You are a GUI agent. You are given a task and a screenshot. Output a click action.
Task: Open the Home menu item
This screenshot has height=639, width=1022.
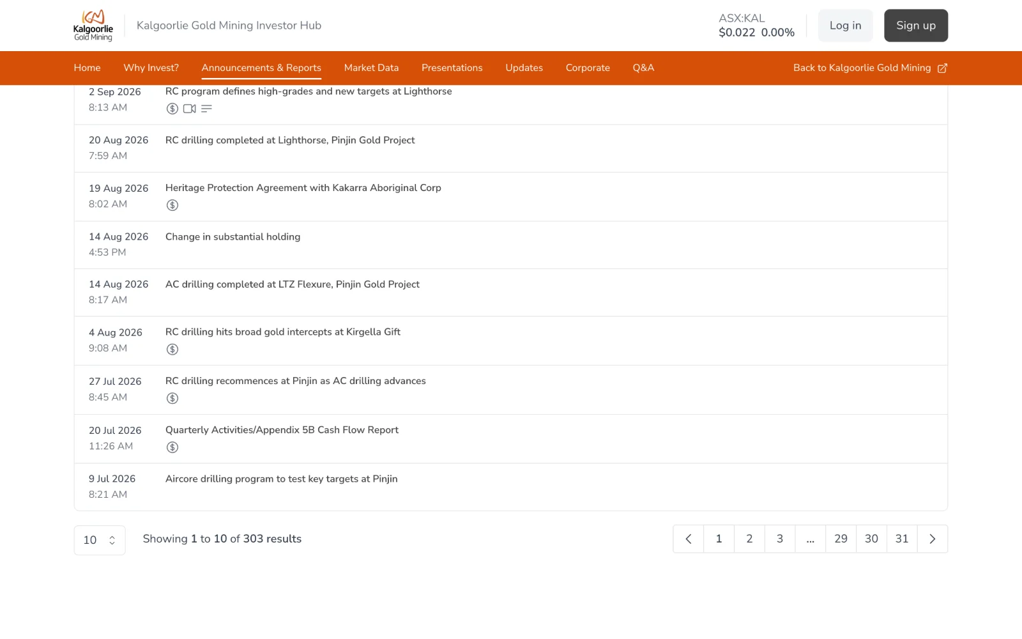coord(87,68)
